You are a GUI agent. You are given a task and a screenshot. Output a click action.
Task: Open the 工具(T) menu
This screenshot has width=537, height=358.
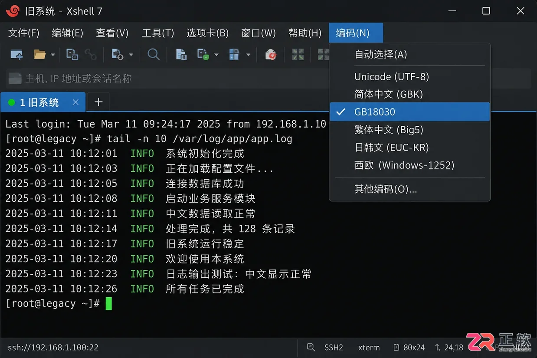pyautogui.click(x=158, y=33)
